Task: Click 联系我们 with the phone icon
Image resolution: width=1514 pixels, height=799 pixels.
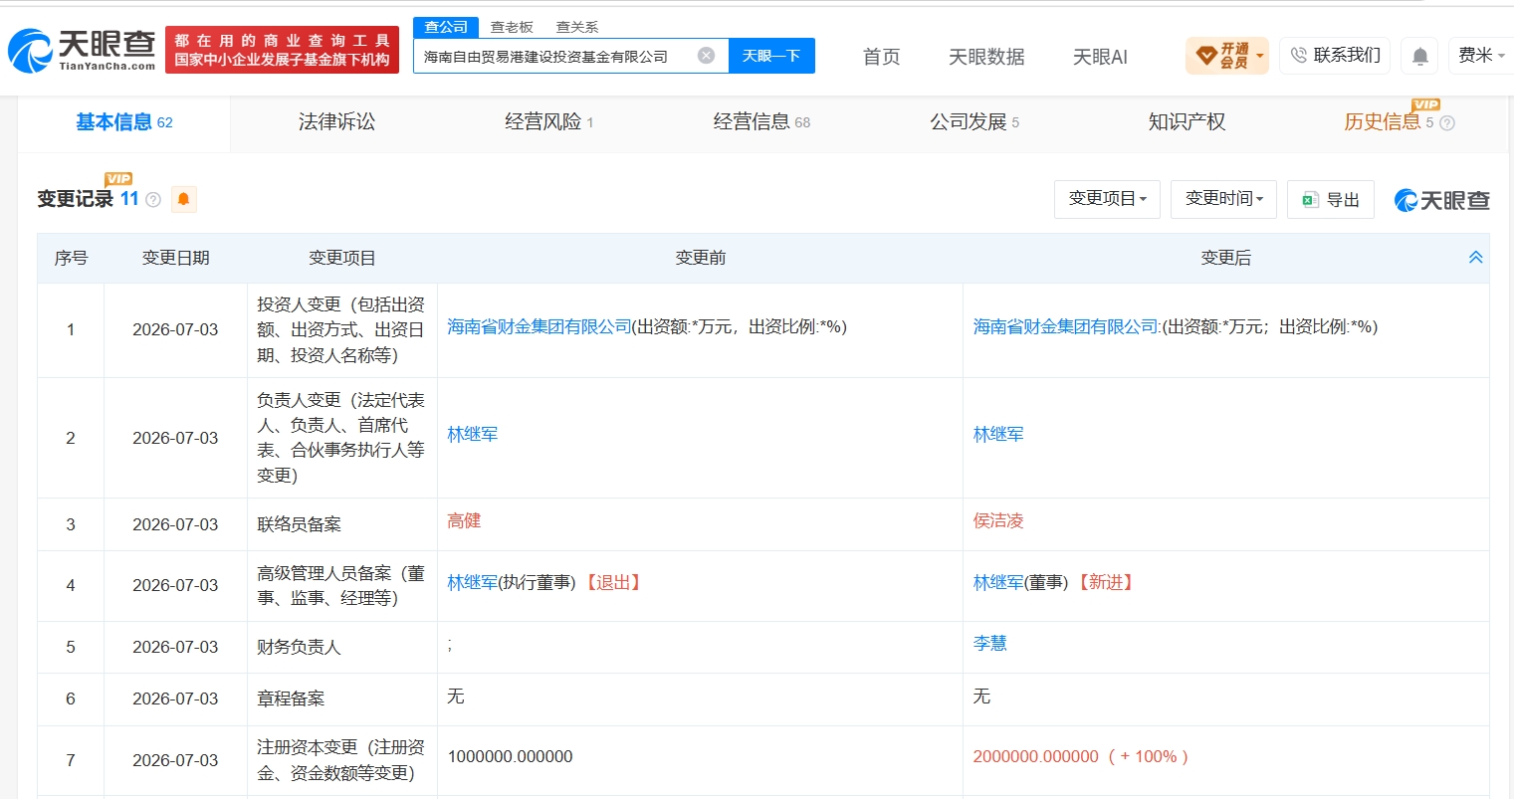Action: [1335, 56]
